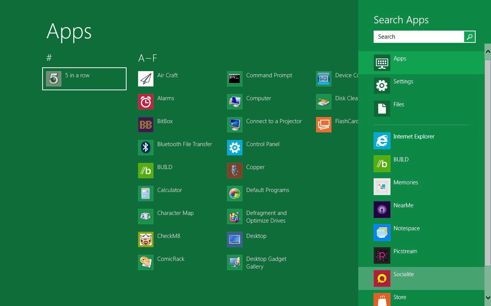Launch the Copper app icon
Screen dimensions: 491x306
pyautogui.click(x=235, y=171)
